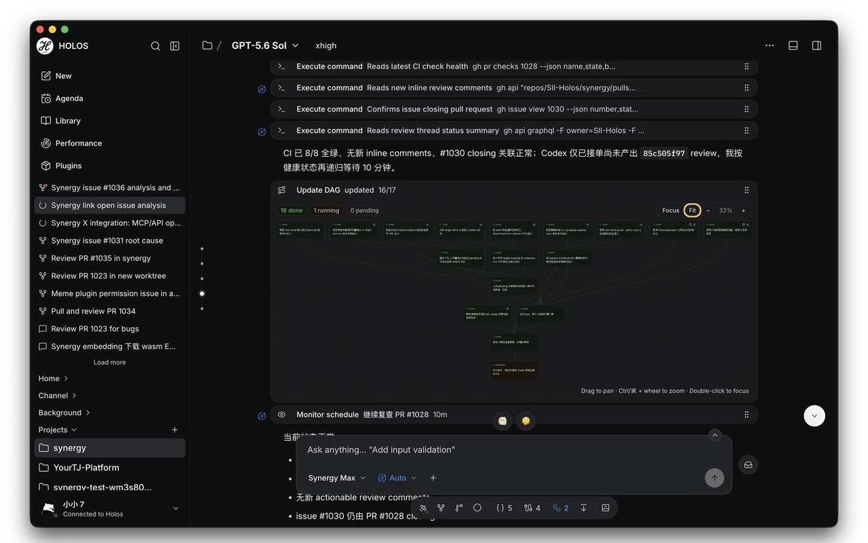Click drag handle on 'Reads review thread' row

tap(747, 130)
